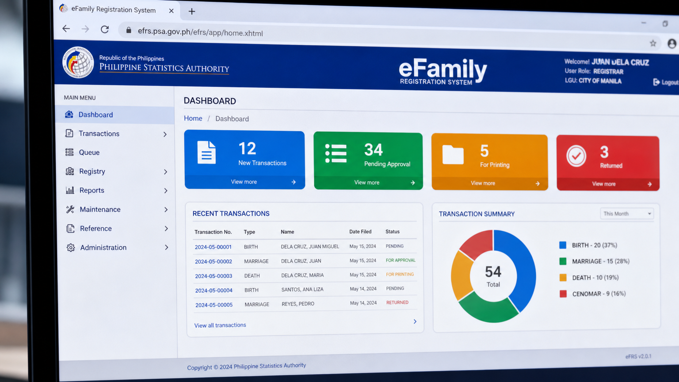Screen dimensions: 679x382
Task: Expand the Registry submenu arrow
Action: pyautogui.click(x=165, y=172)
